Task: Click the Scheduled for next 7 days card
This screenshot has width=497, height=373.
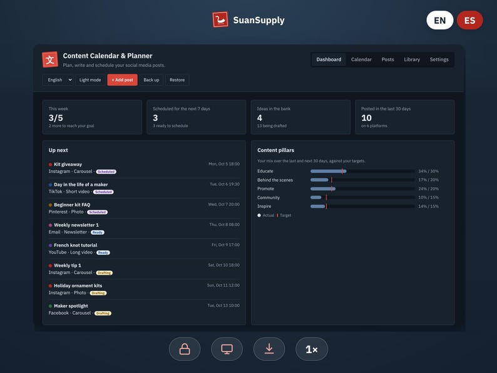Action: pos(197,117)
